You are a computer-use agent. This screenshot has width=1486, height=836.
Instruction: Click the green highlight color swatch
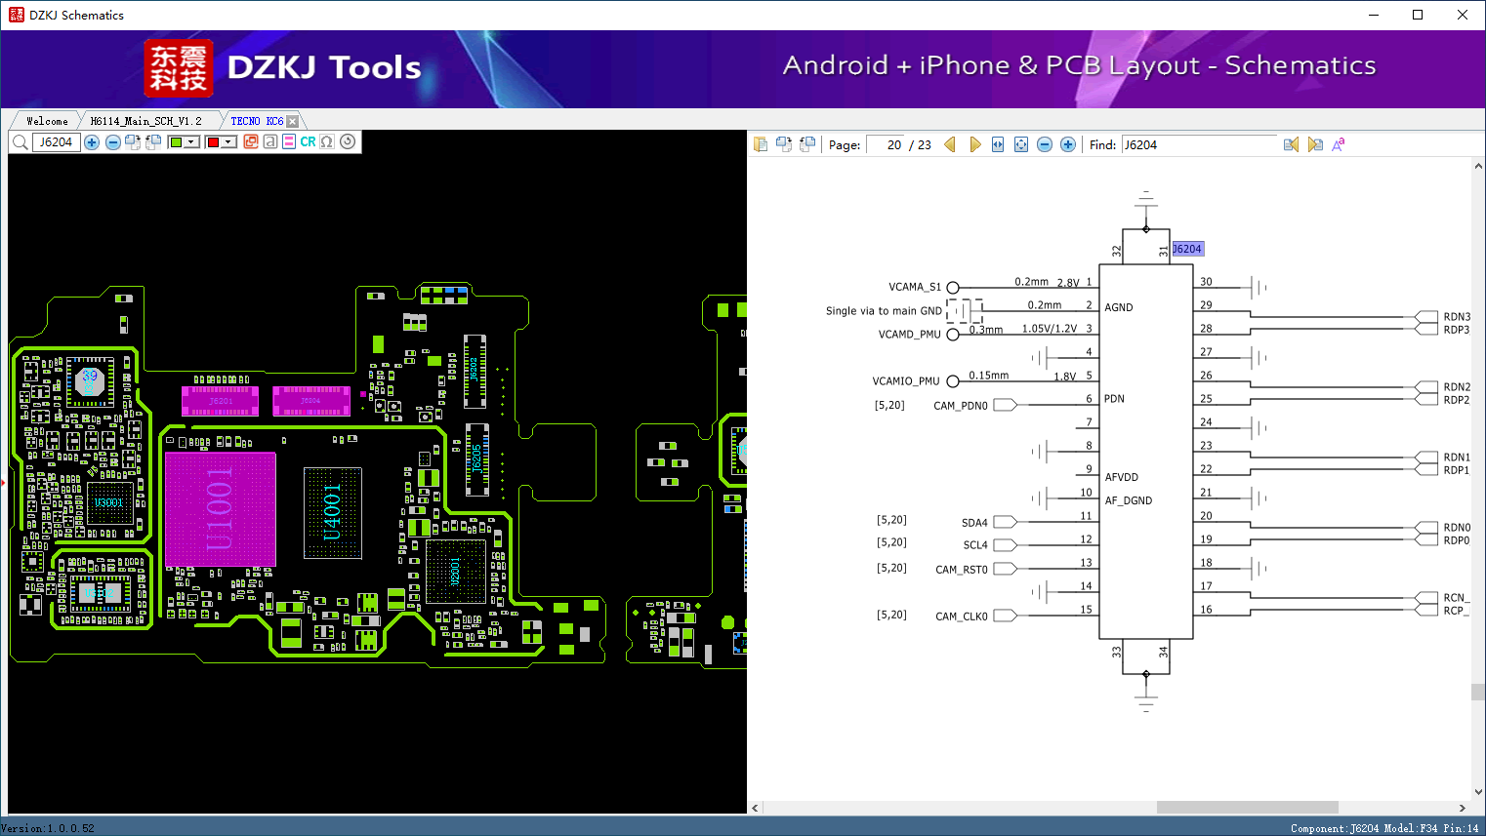tap(177, 142)
